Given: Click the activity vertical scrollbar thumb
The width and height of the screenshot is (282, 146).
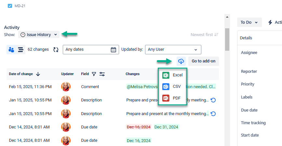Looking at the screenshot, I should pyautogui.click(x=227, y=40).
